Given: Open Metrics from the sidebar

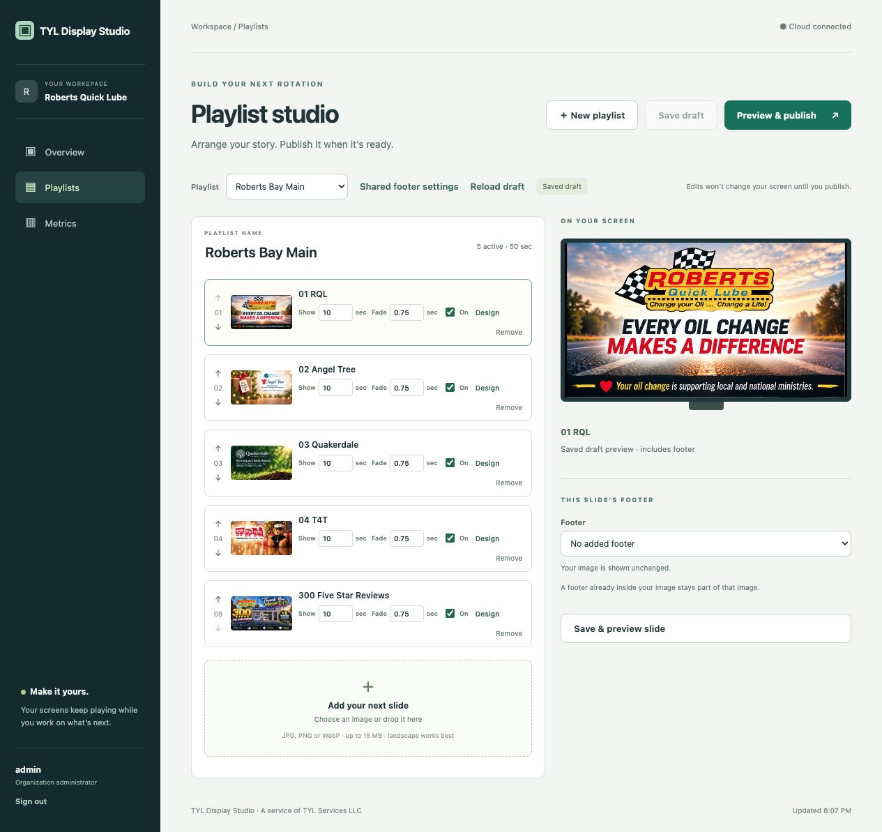Looking at the screenshot, I should (x=80, y=223).
